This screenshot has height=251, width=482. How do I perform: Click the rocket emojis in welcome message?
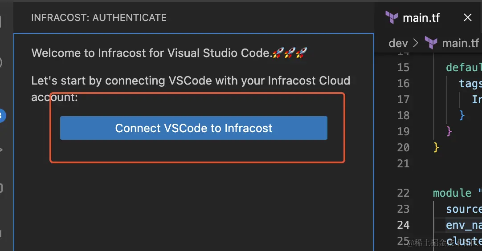pyautogui.click(x=290, y=53)
